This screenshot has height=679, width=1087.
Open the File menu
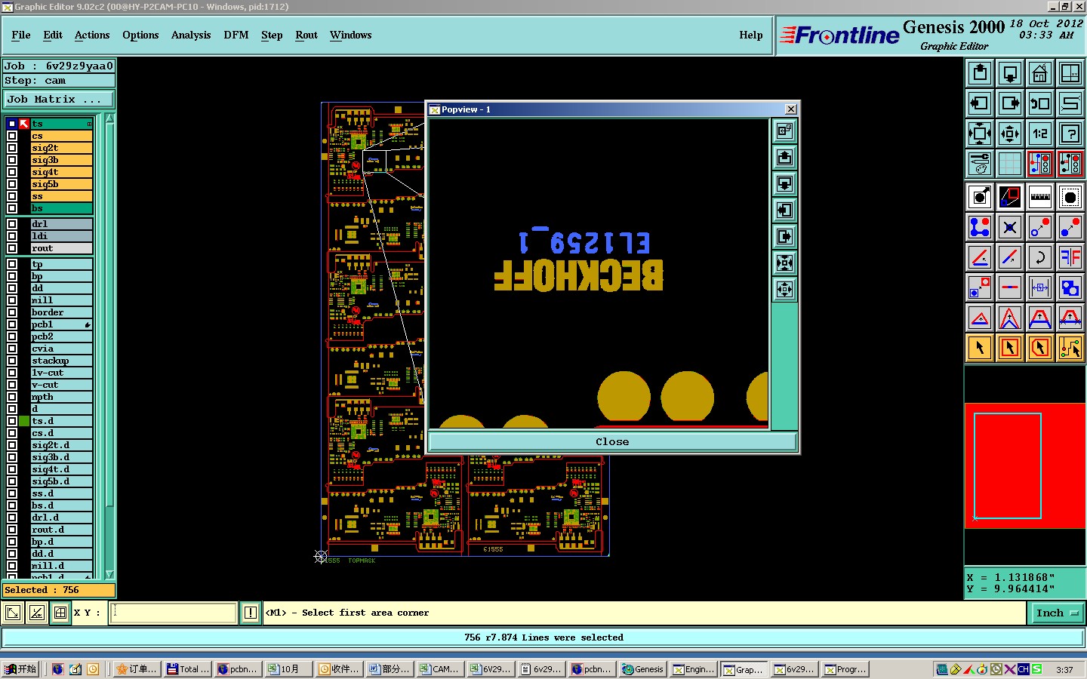[21, 35]
